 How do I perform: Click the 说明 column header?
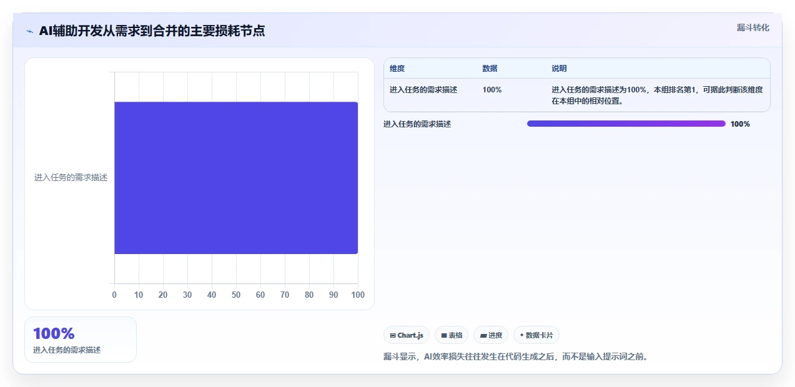coord(559,69)
